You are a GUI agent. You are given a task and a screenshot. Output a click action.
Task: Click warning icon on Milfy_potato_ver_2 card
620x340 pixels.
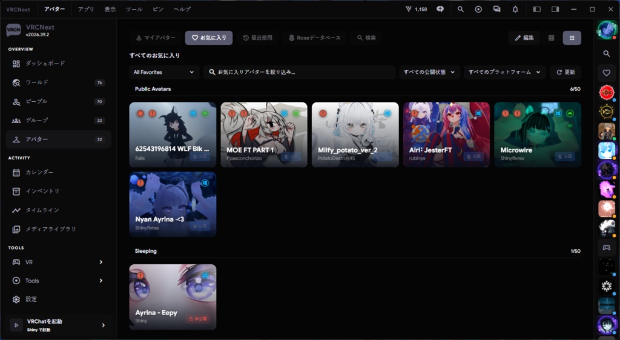click(x=323, y=113)
